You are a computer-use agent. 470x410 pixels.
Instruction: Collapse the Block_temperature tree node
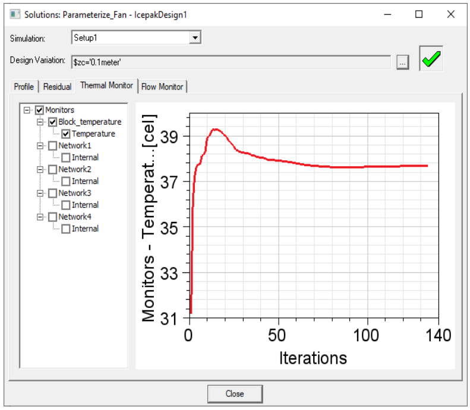tap(40, 122)
